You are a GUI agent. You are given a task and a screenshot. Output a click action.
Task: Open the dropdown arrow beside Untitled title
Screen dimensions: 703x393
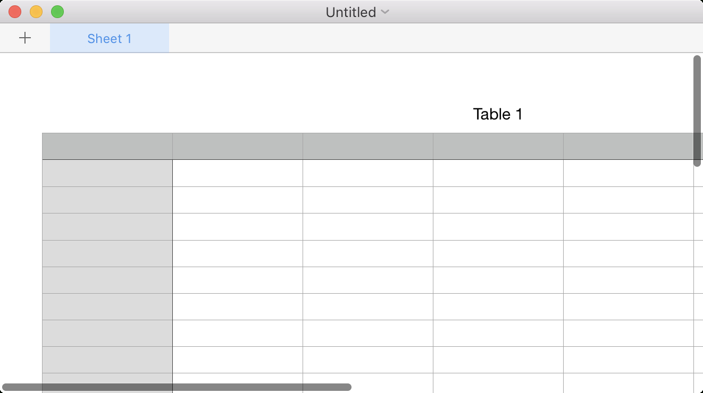click(x=386, y=12)
